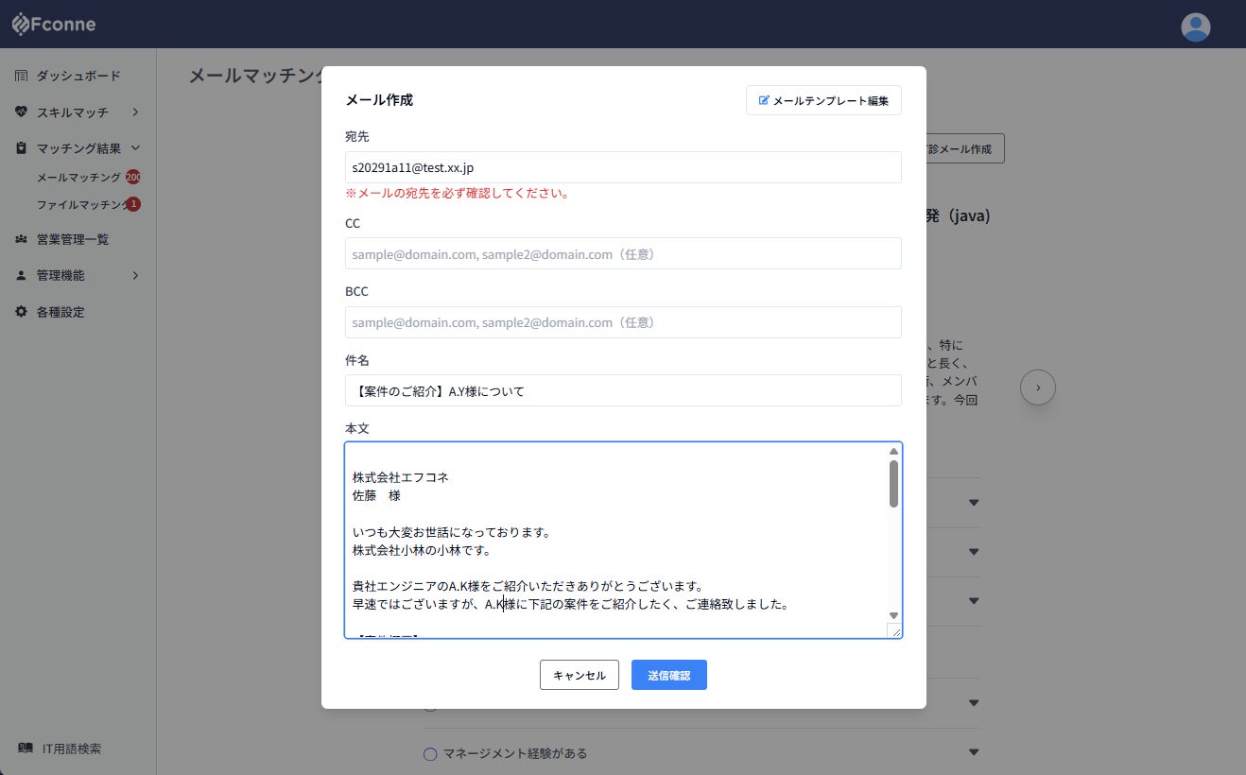
Task: Expand the スキルマッチ submenu chevron
Action: [x=135, y=112]
